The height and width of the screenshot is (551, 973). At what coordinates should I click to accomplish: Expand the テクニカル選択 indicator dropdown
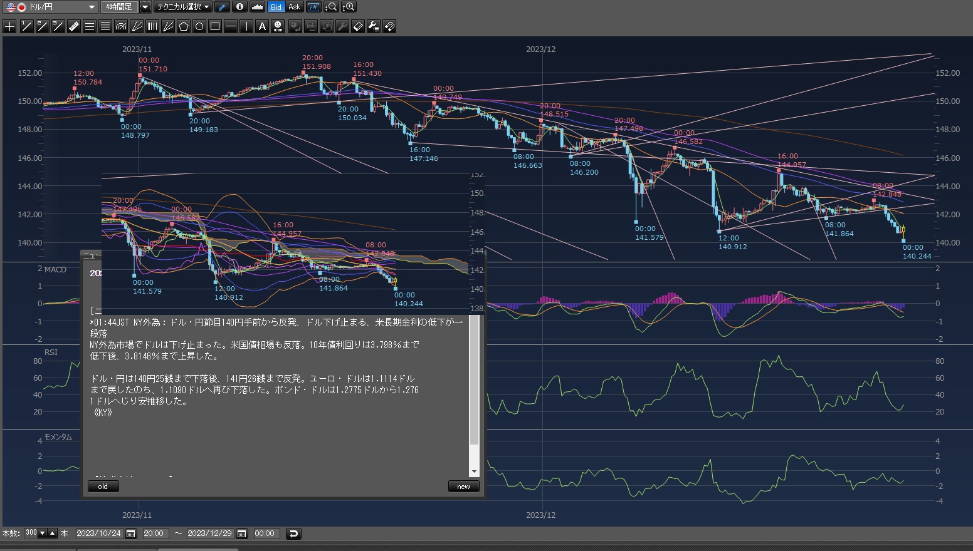[183, 7]
